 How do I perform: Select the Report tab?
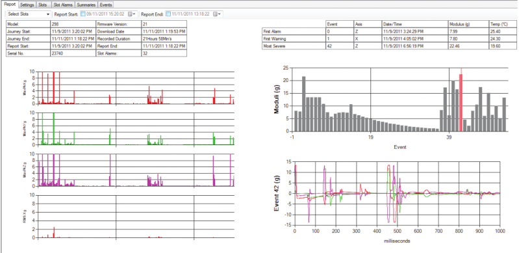10,5
